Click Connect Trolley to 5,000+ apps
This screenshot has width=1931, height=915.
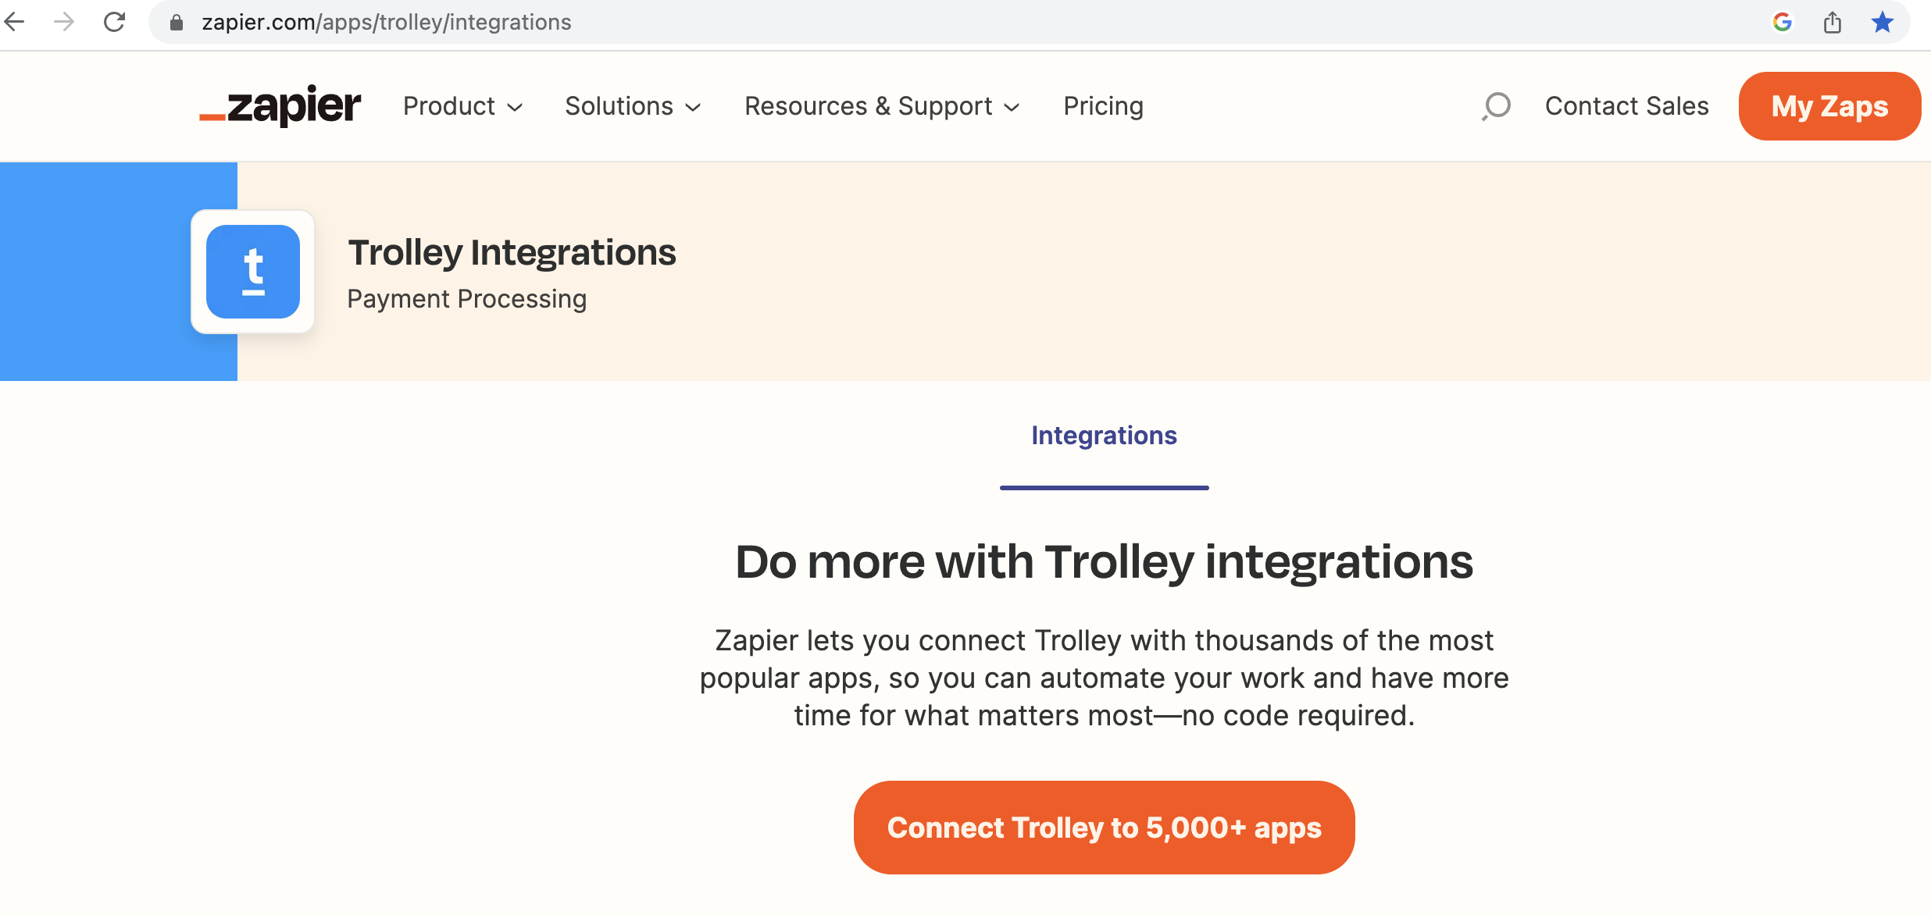tap(1104, 828)
